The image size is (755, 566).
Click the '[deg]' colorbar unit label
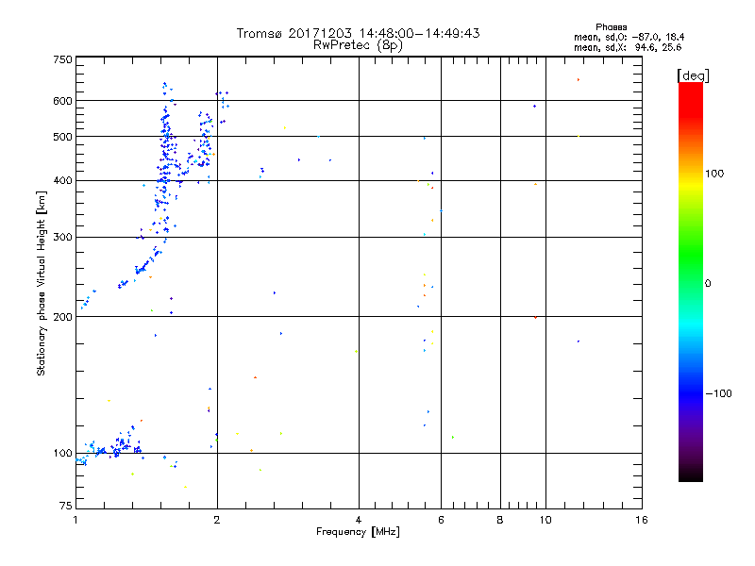(x=693, y=76)
